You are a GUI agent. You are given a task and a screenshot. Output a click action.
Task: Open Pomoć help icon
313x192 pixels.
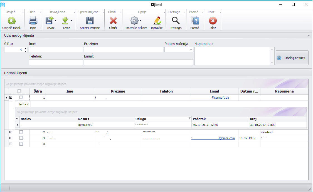195,21
